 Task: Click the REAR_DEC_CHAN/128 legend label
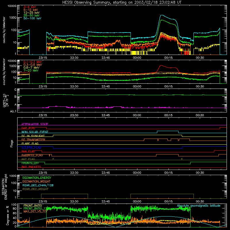pyautogui.click(x=38, y=185)
